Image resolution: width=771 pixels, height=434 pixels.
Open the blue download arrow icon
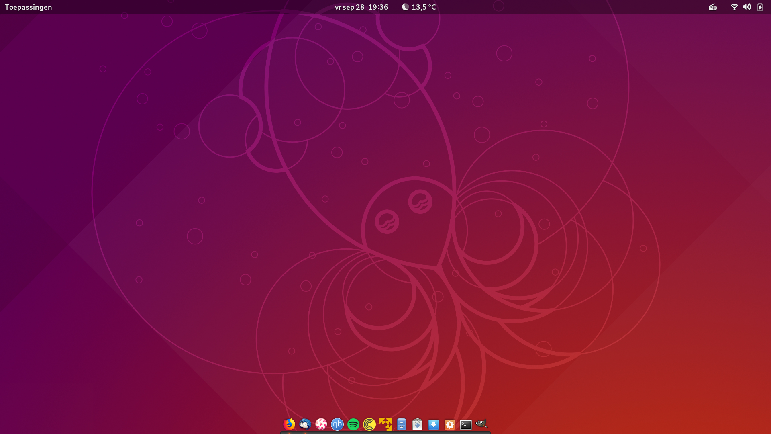[x=434, y=424]
